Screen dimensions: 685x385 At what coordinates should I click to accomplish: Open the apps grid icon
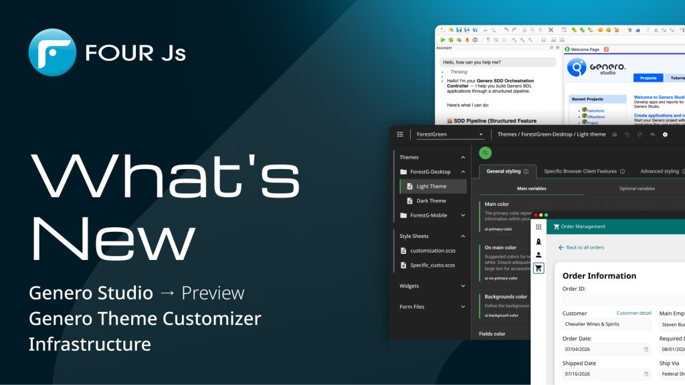coord(539,227)
